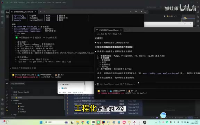Viewport: 200px width, 125px height.
Task: Click the Project panel header label
Action: coord(8,12)
